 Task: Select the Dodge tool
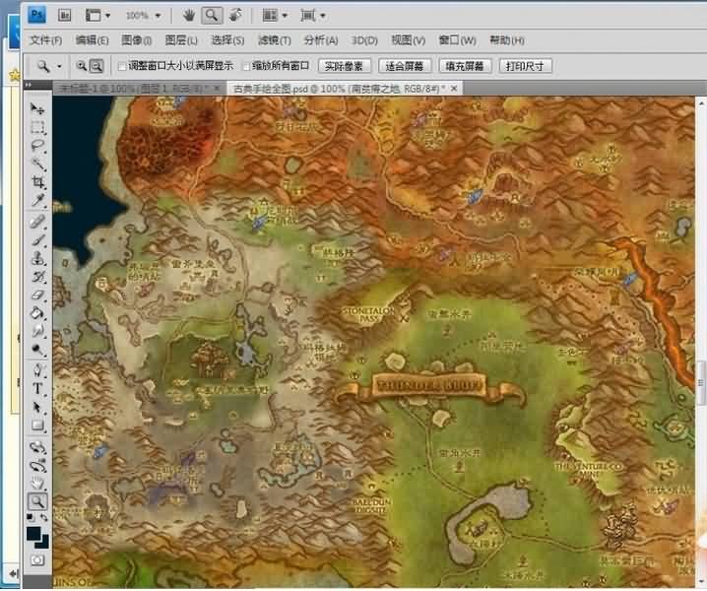tap(37, 350)
